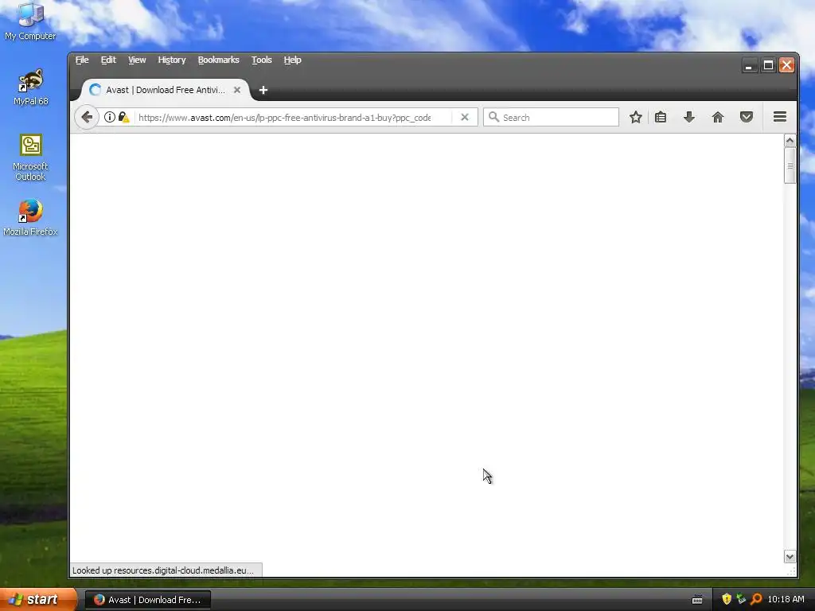Open the Help menu
The image size is (815, 611).
point(292,60)
